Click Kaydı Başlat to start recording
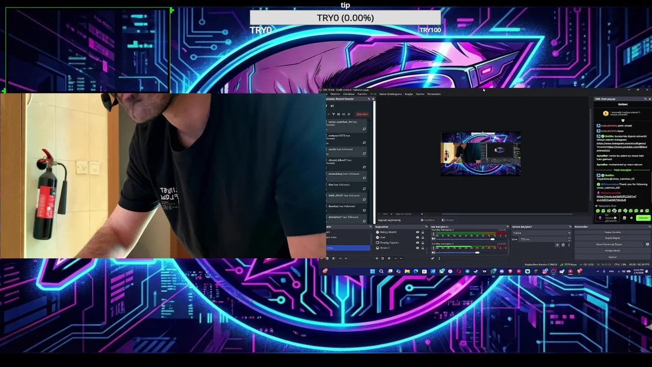Screen dimensions: 652x367 [612, 238]
